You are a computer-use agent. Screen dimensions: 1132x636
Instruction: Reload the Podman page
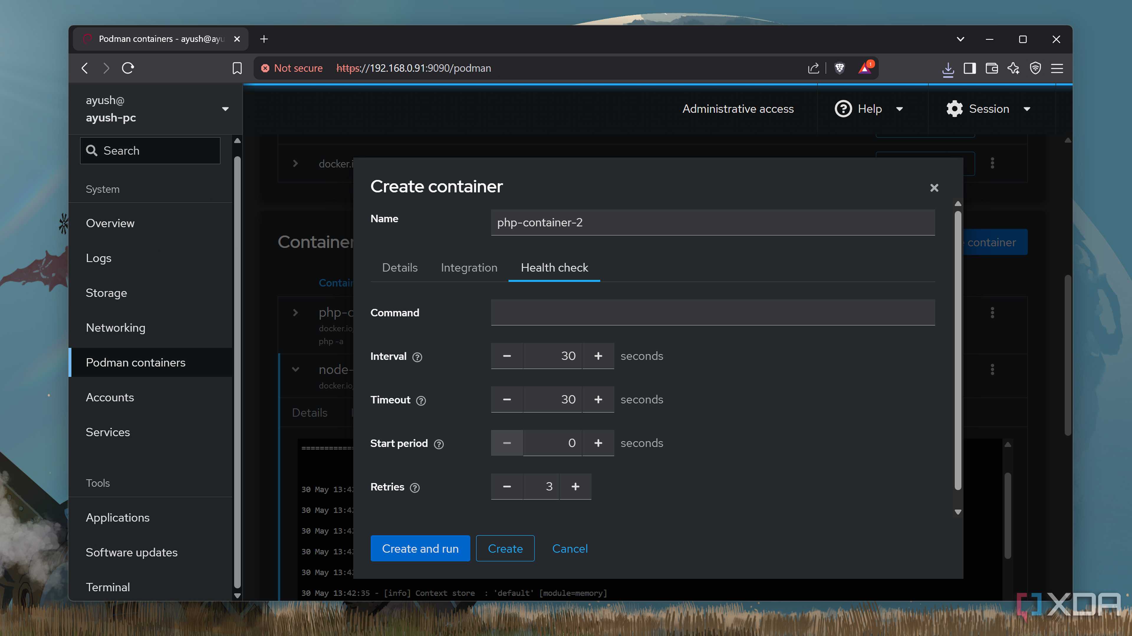(128, 68)
